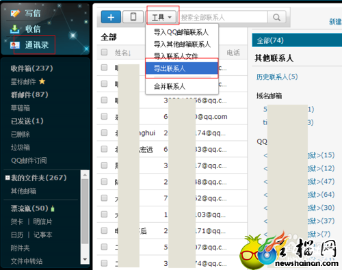
Task: Click the 全部 heading above the contact list
Action: (109, 37)
